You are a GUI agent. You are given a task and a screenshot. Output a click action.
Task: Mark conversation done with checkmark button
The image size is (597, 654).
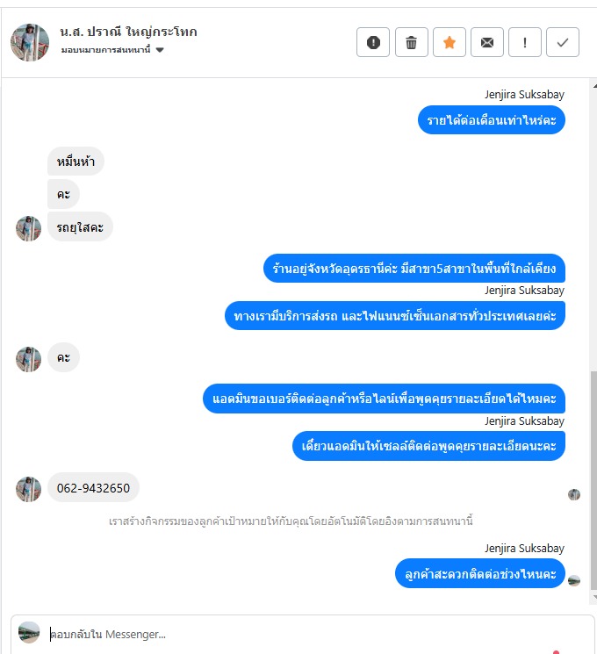click(x=563, y=42)
